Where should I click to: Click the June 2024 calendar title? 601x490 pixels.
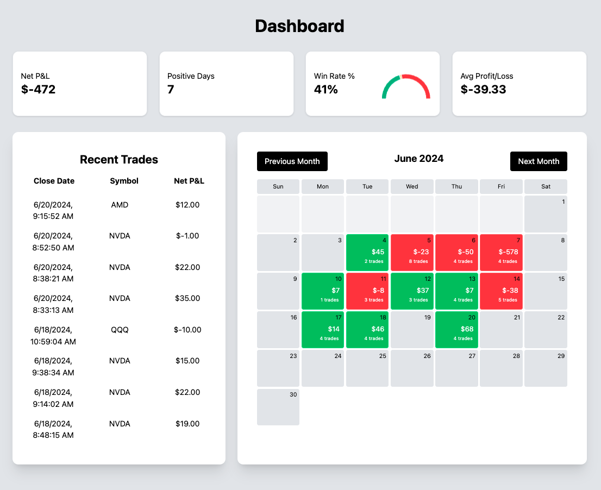[419, 159]
